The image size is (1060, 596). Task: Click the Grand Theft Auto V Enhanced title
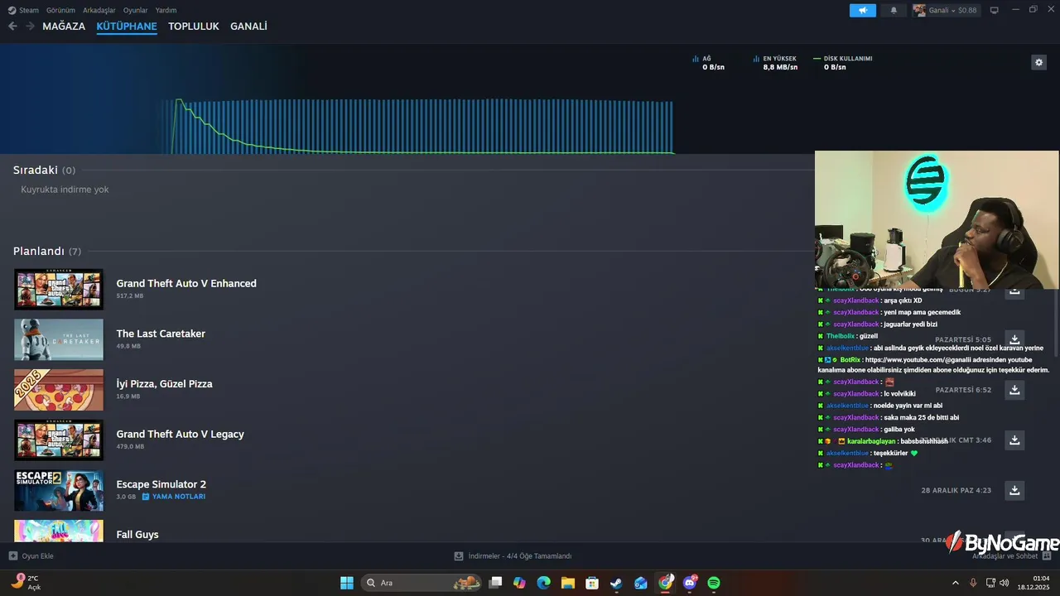[x=186, y=283]
